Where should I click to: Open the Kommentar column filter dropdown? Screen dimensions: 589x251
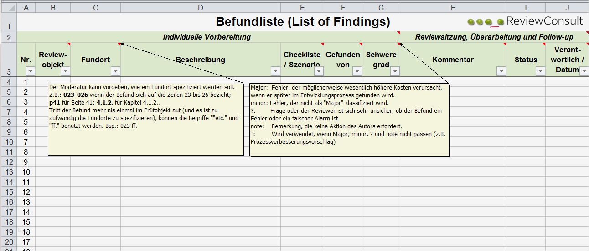click(501, 71)
